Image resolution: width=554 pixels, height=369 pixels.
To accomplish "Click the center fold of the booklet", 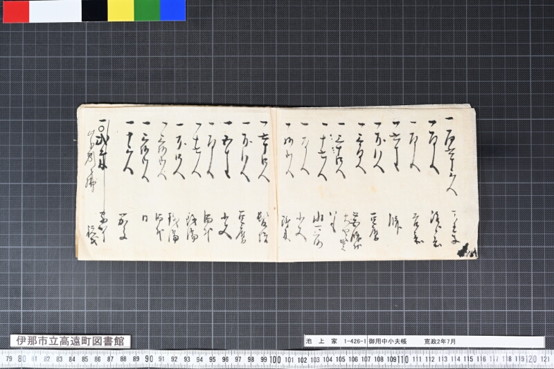I will (x=276, y=184).
